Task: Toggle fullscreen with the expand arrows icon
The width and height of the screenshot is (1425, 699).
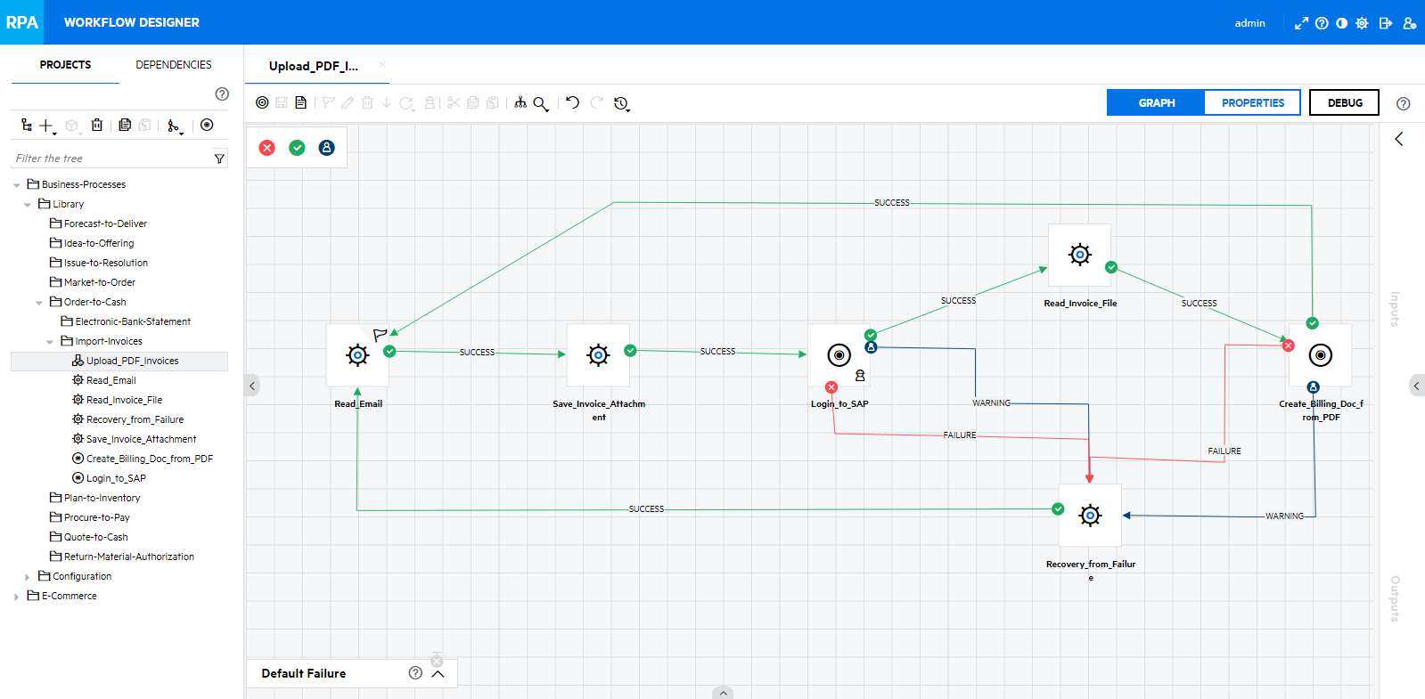Action: point(1301,23)
